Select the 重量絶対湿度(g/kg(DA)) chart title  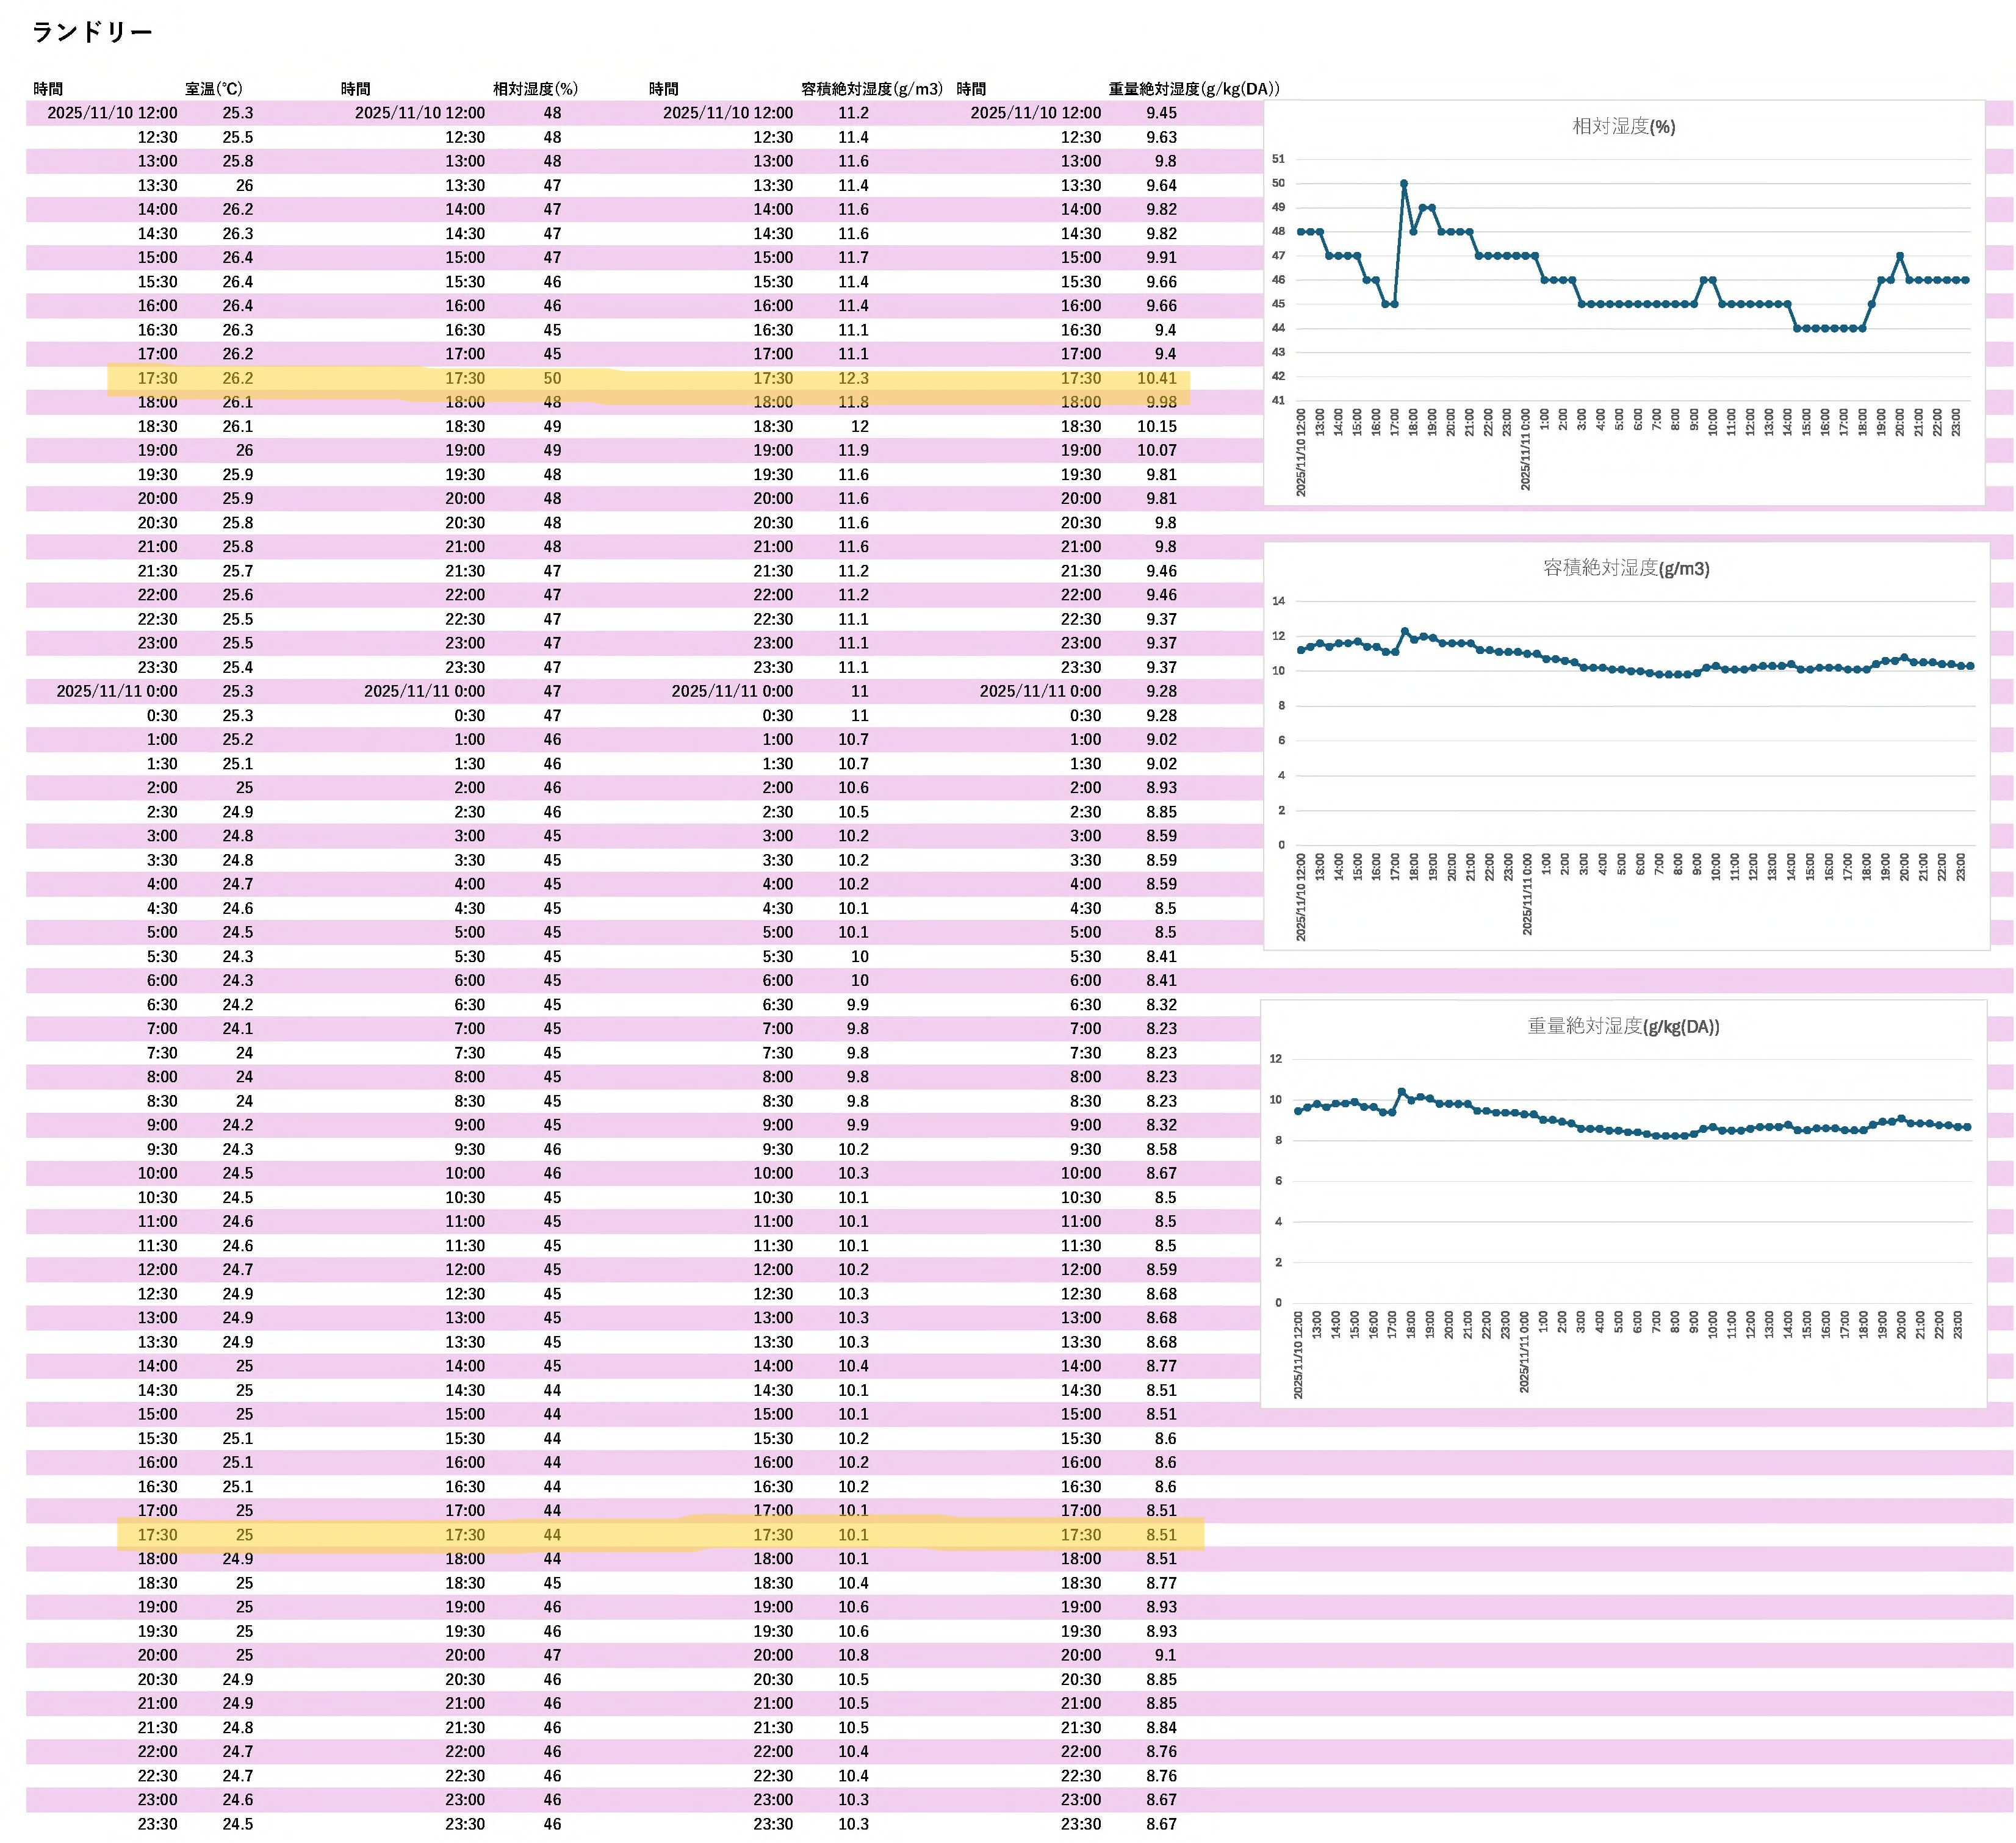(1623, 1026)
